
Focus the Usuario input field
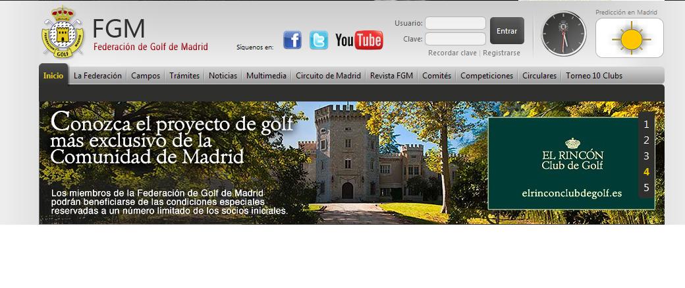click(455, 22)
